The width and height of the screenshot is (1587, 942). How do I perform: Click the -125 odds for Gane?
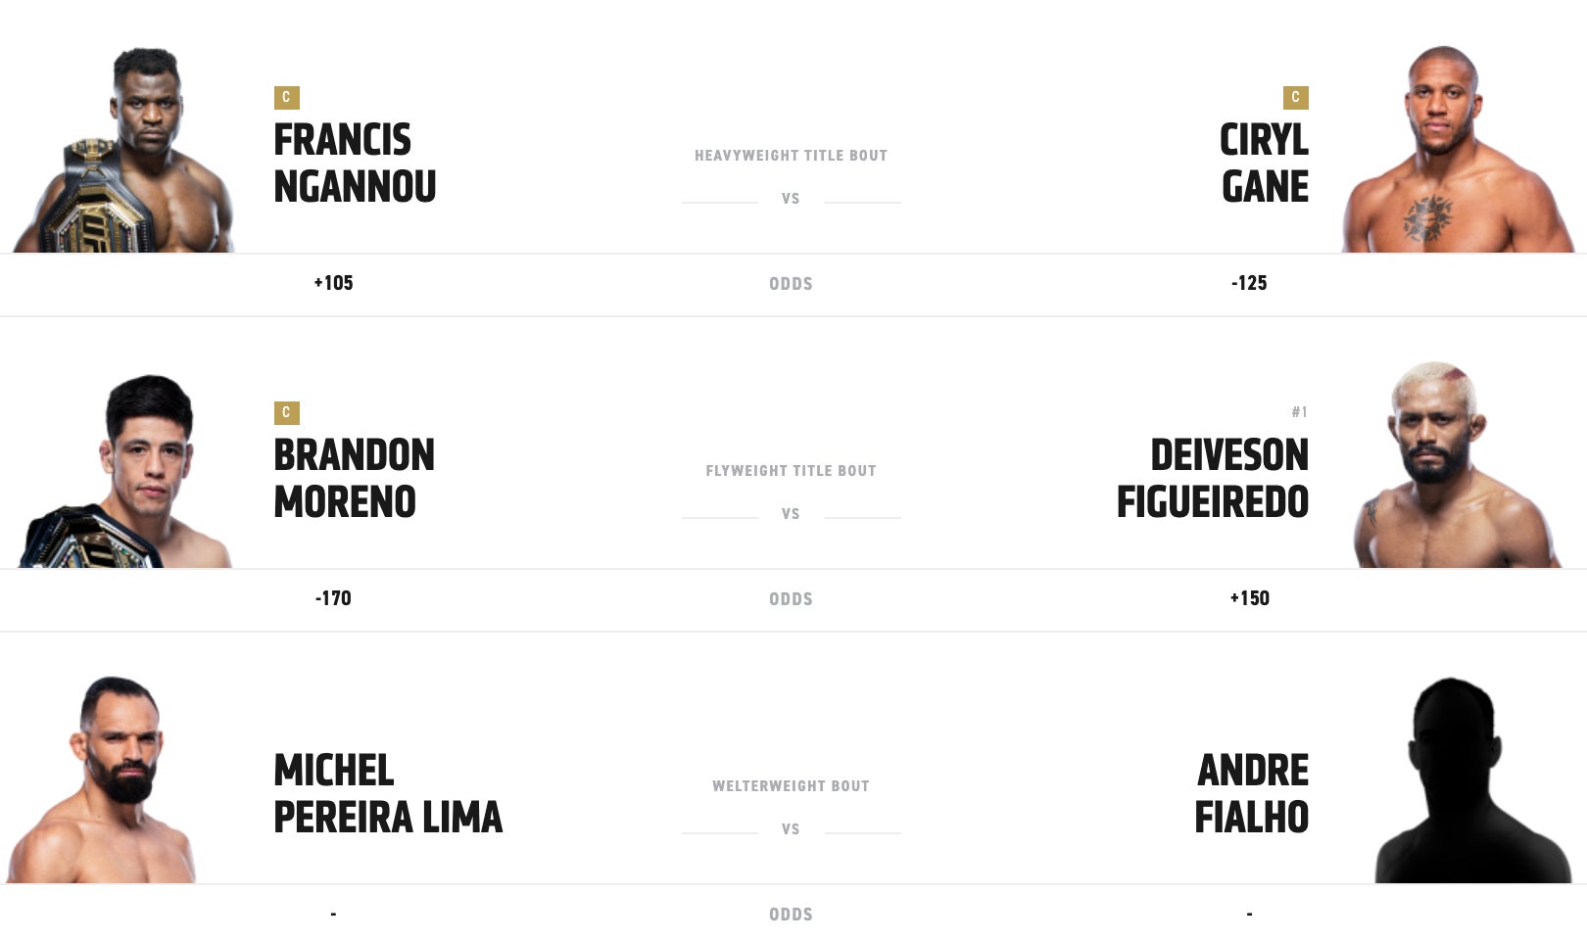tap(1249, 284)
